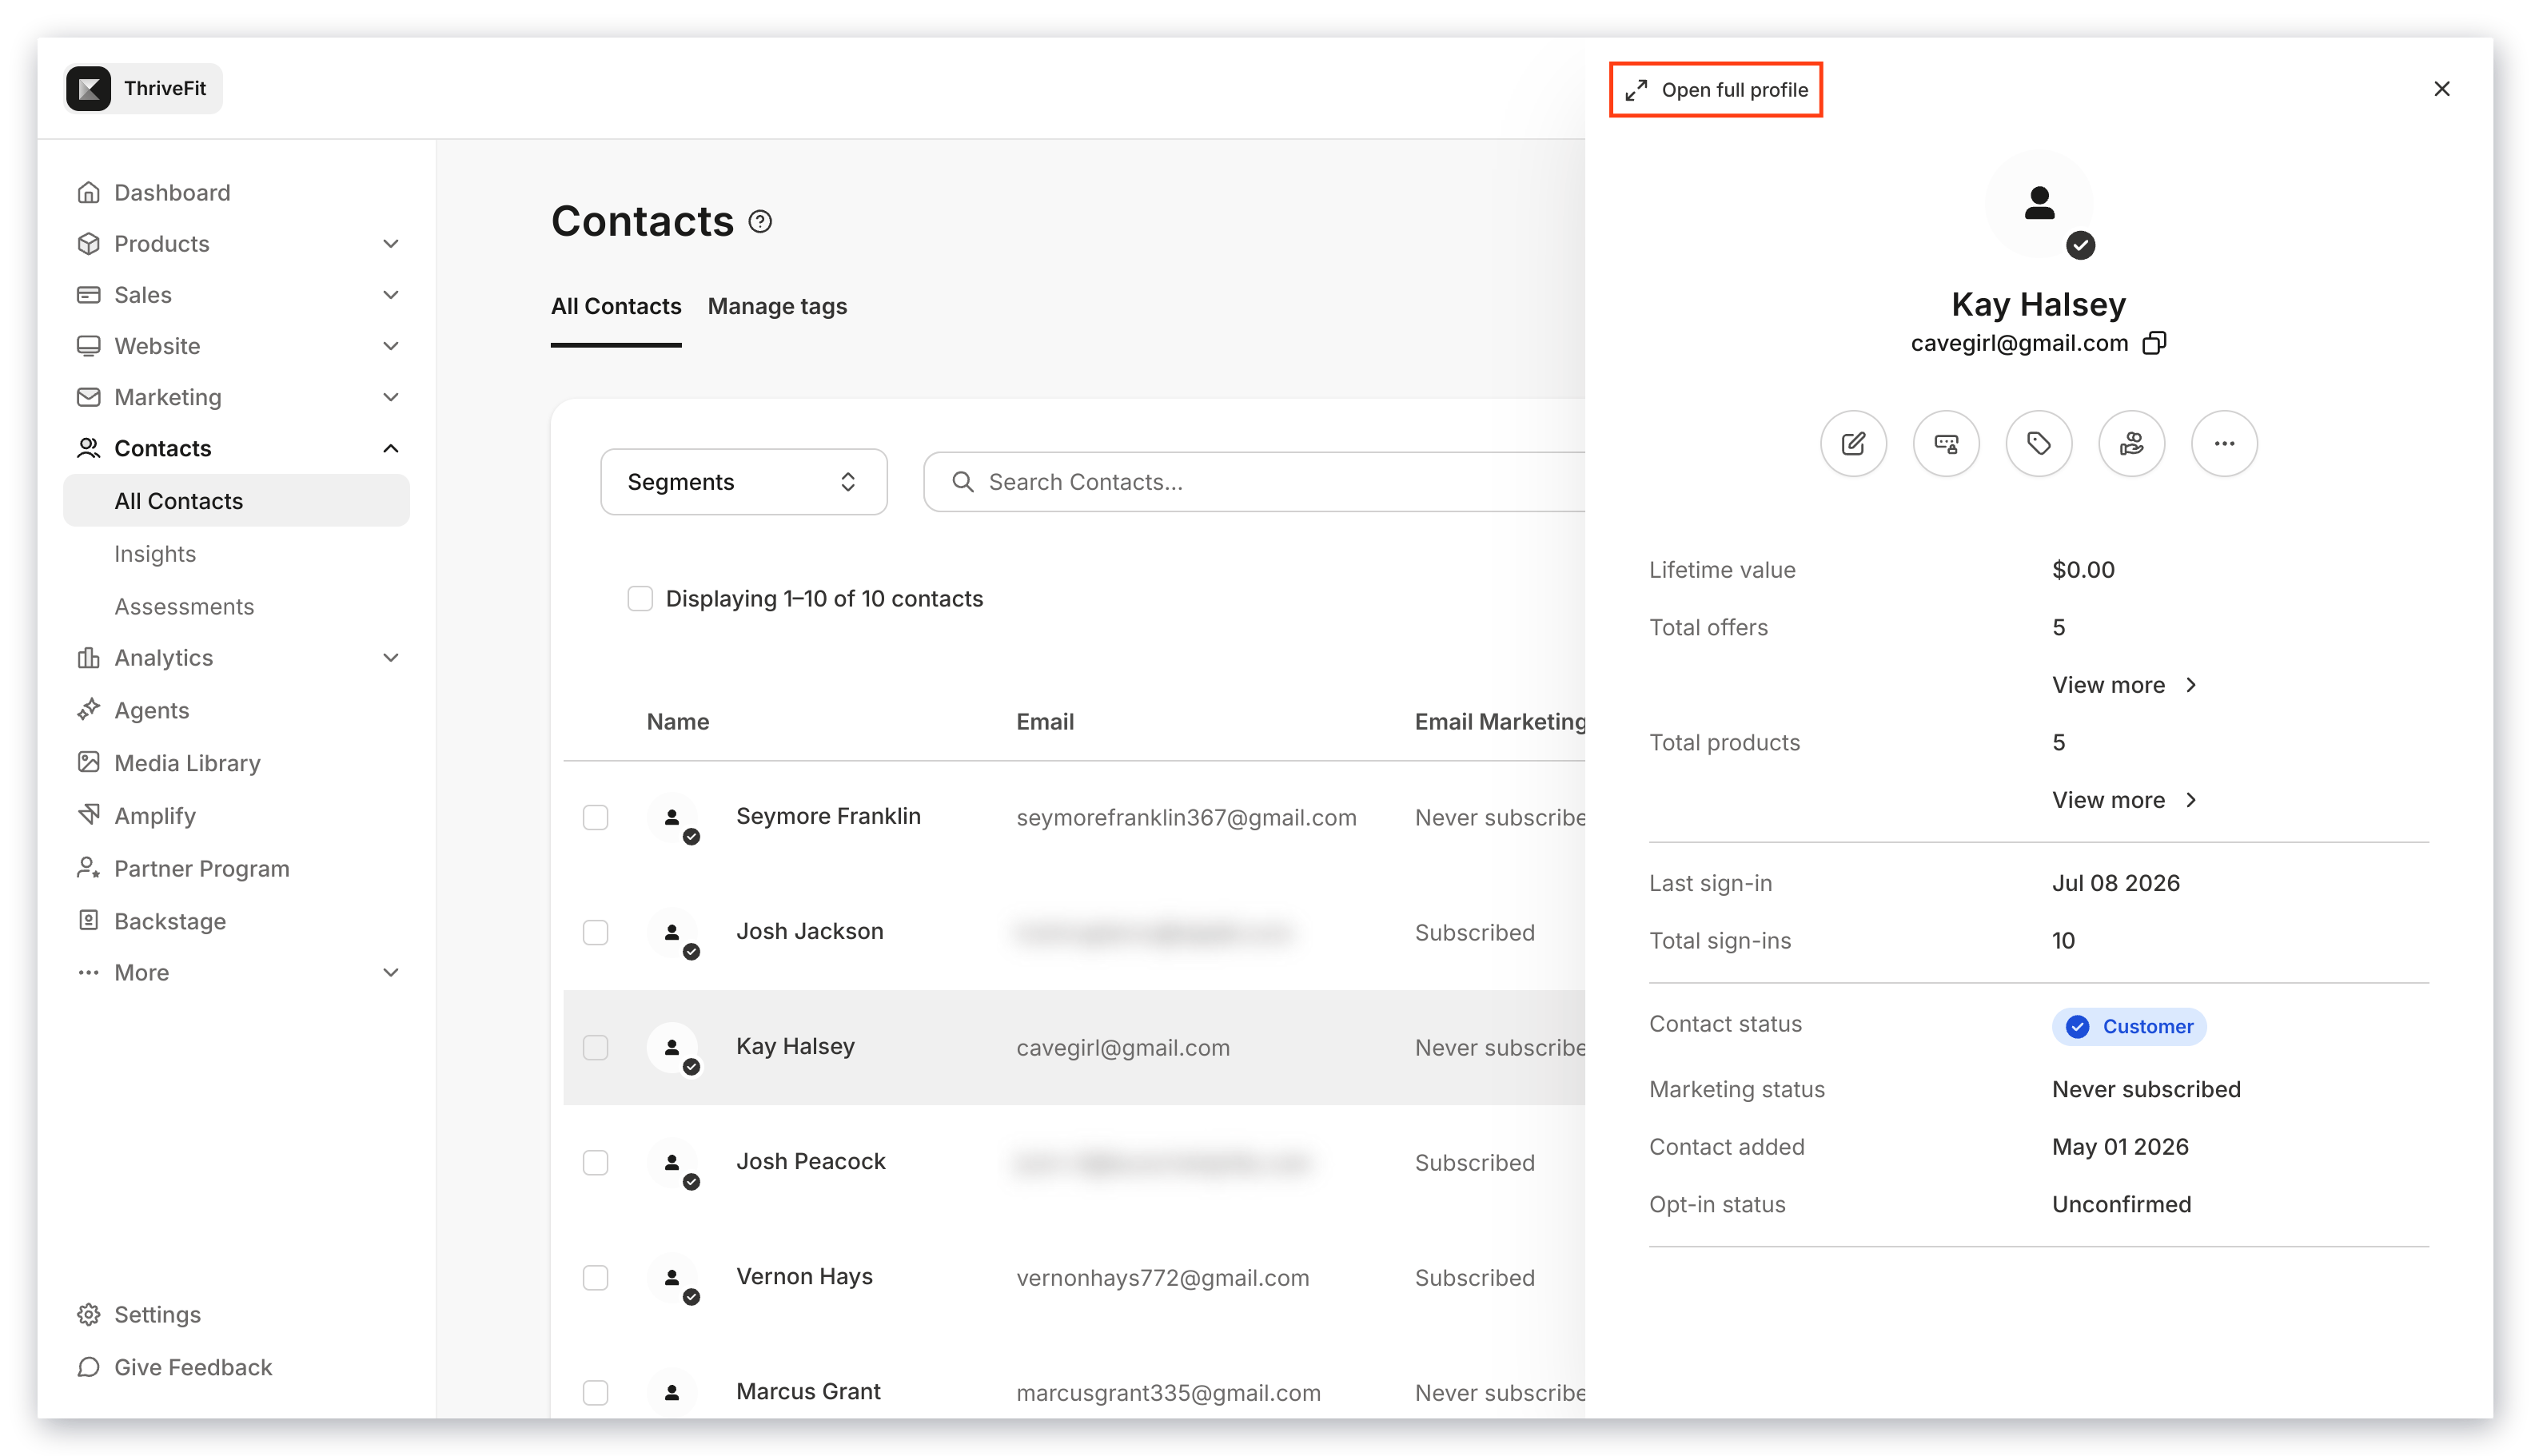Image resolution: width=2531 pixels, height=1456 pixels.
Task: Click Vernon Hays' avatar icon
Action: (672, 1278)
